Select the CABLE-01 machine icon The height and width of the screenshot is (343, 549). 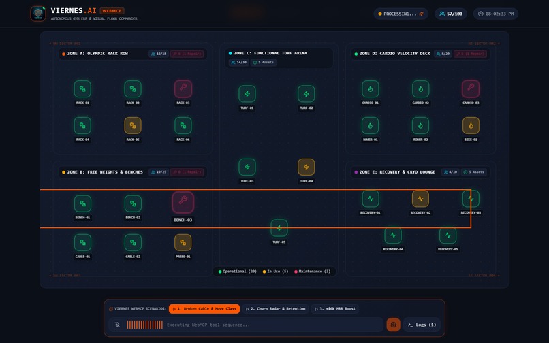click(x=82, y=242)
